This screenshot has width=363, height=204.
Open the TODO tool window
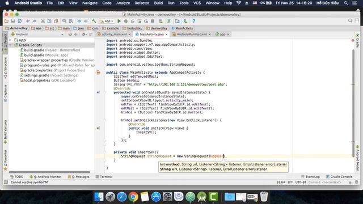click(16, 176)
